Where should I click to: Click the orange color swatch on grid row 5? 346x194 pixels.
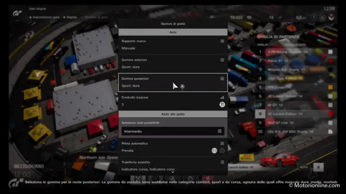click(x=330, y=87)
